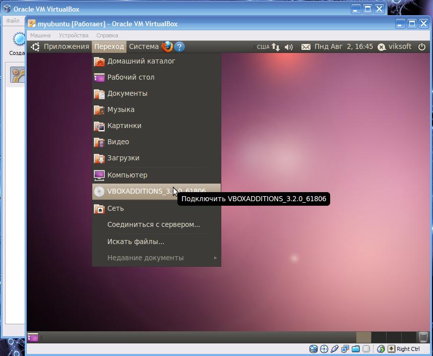
Task: Click the virtualization chip status icon
Action: pos(366,349)
